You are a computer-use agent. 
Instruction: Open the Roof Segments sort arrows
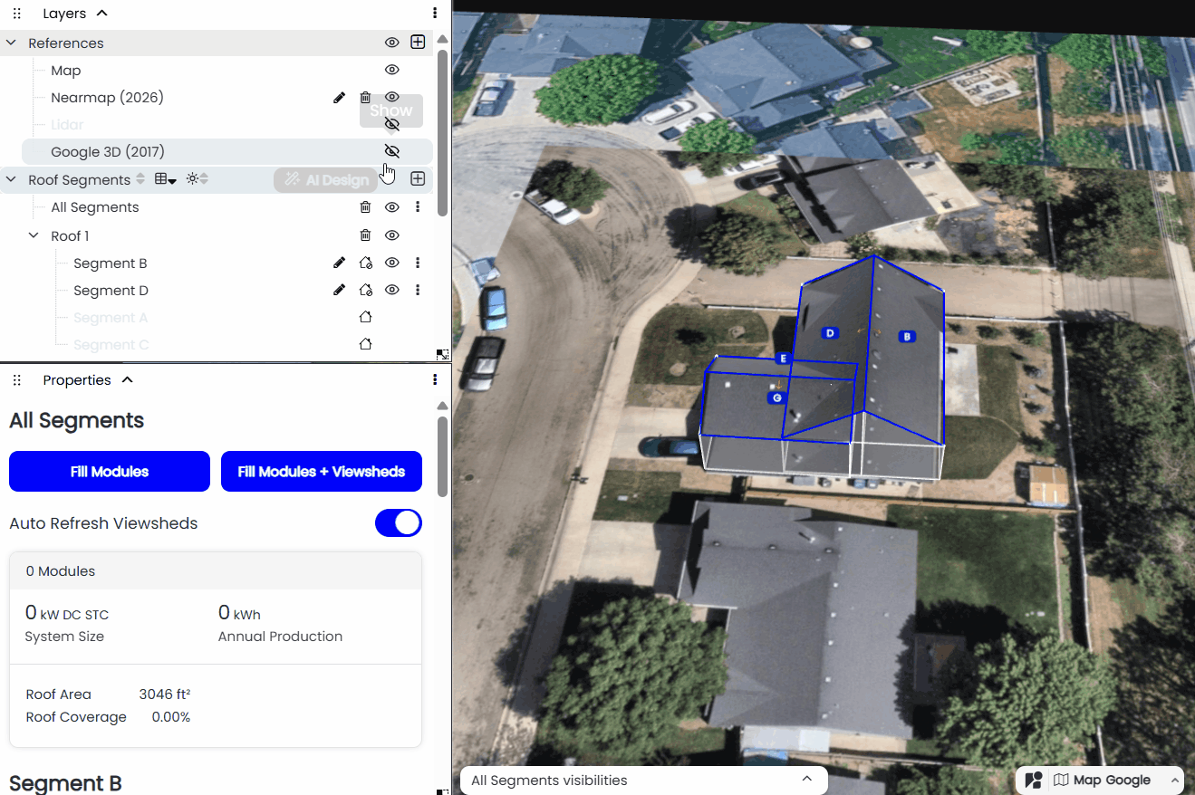tap(140, 179)
